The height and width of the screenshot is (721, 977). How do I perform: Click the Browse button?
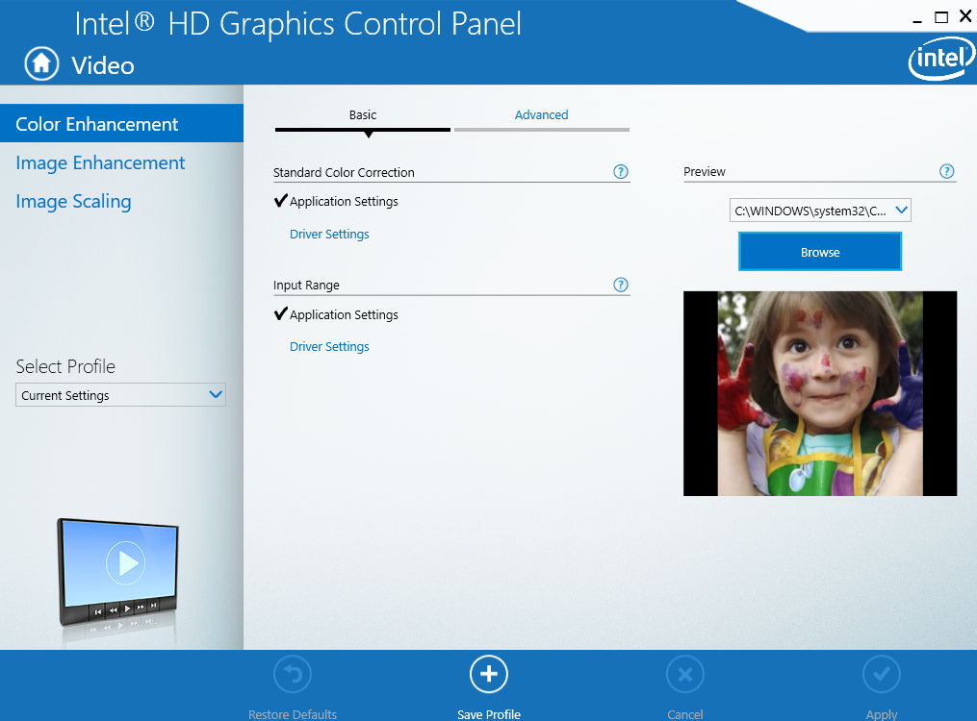[820, 252]
